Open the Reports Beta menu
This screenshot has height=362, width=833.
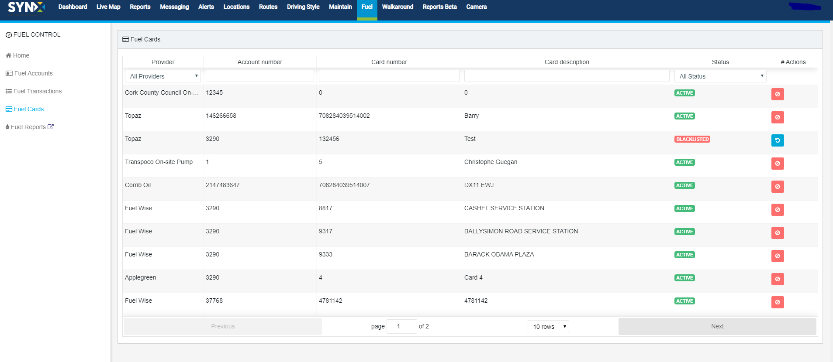pyautogui.click(x=439, y=7)
